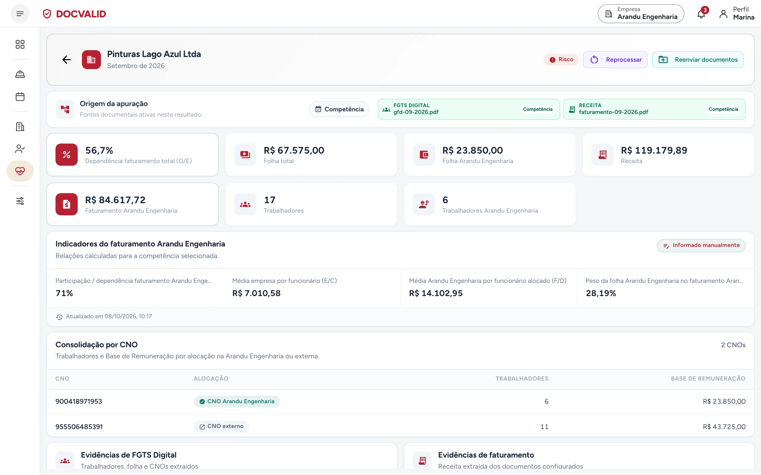Image resolution: width=761 pixels, height=475 pixels.
Task: Open the hard hat sidebar icon
Action: click(20, 74)
